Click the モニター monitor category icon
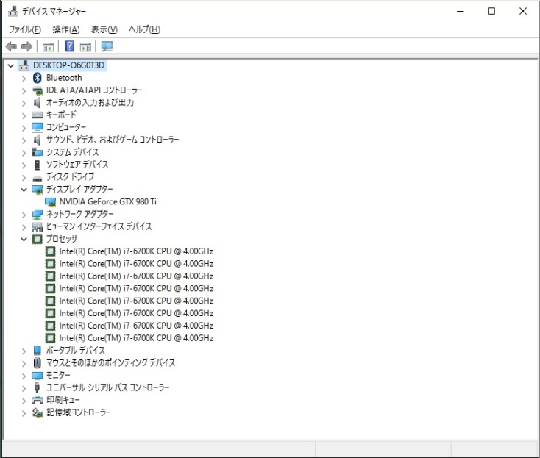540x458 pixels. [38, 375]
